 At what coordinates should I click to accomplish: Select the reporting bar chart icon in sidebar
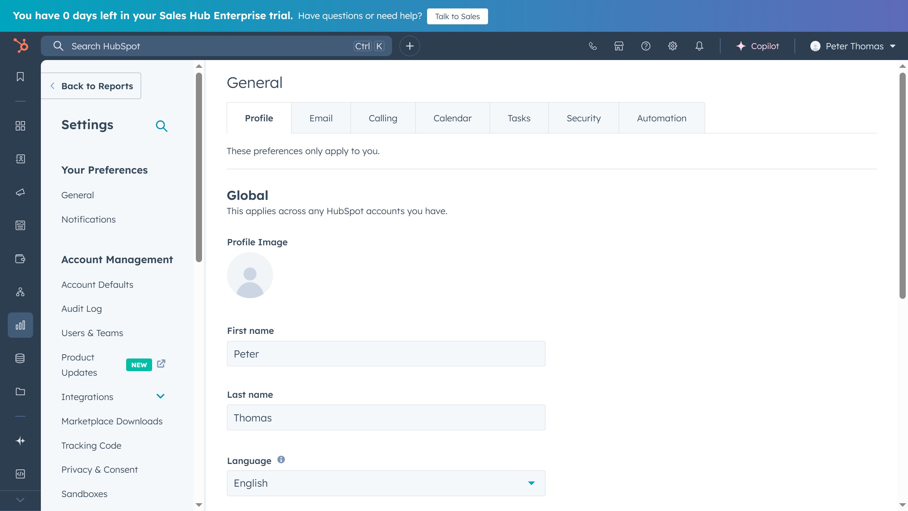coord(20,325)
